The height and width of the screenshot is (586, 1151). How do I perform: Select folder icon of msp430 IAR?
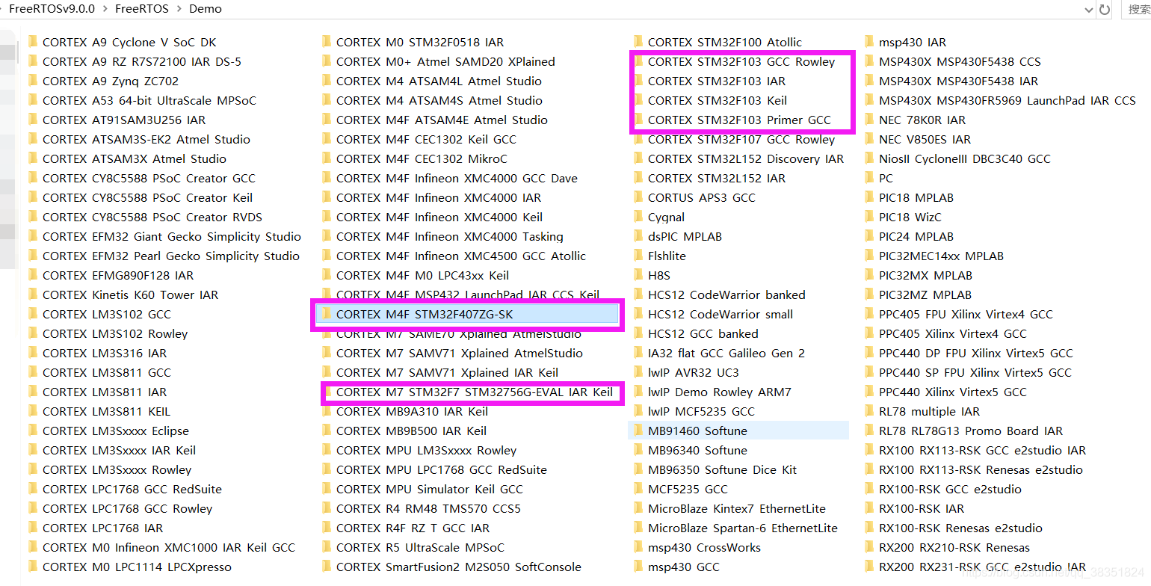click(x=870, y=42)
